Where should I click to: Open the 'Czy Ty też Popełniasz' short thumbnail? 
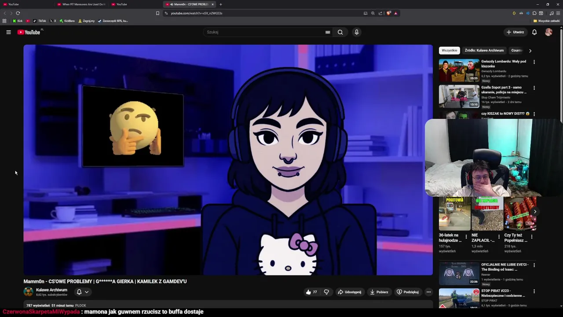click(x=520, y=214)
